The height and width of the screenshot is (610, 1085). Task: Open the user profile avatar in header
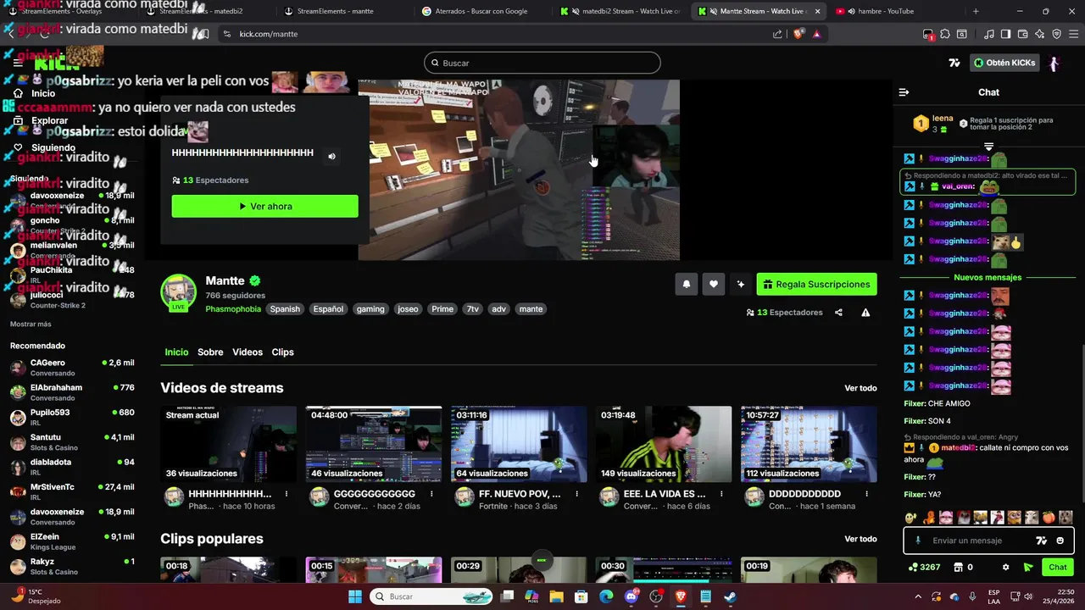point(1054,63)
